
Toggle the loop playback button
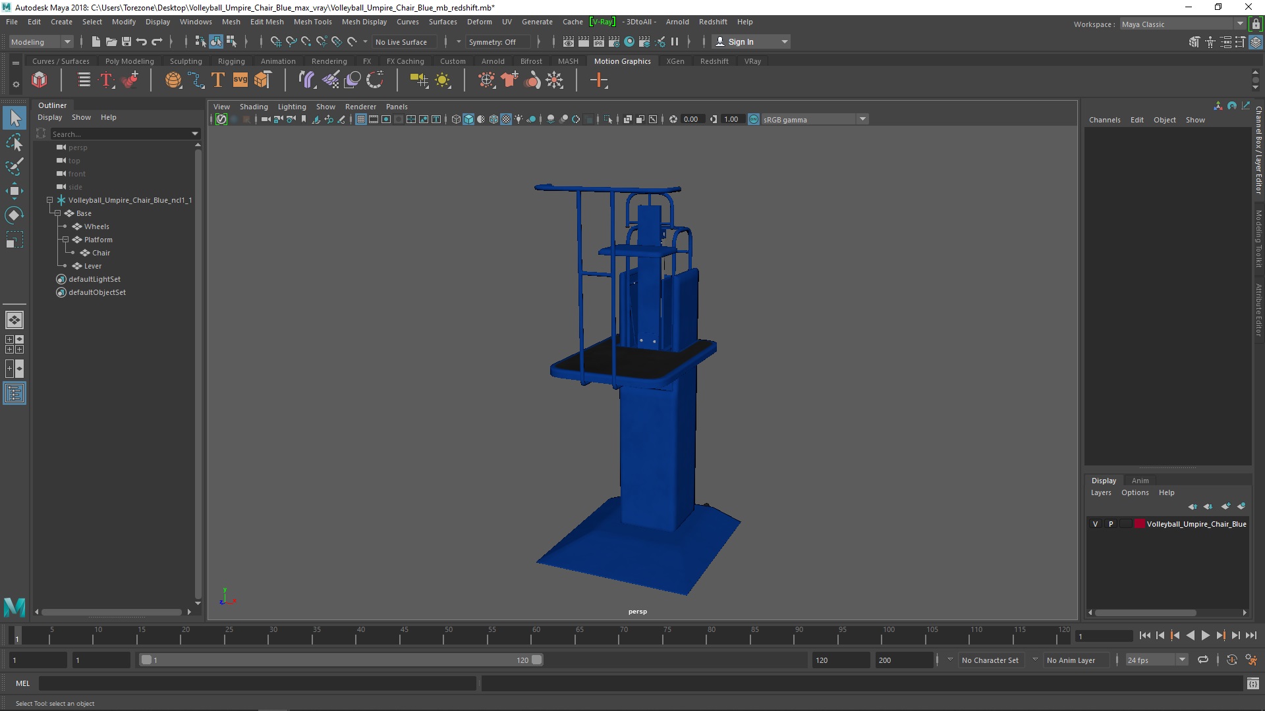click(x=1203, y=660)
